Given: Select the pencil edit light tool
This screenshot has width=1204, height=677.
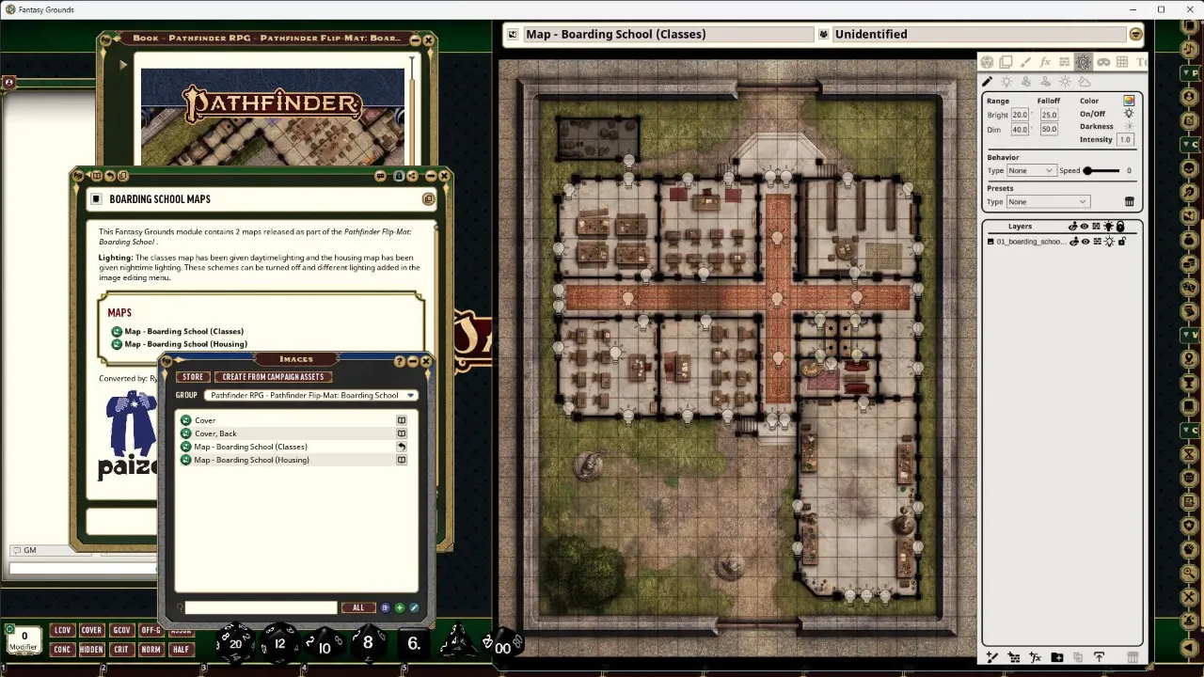Looking at the screenshot, I should (x=988, y=82).
